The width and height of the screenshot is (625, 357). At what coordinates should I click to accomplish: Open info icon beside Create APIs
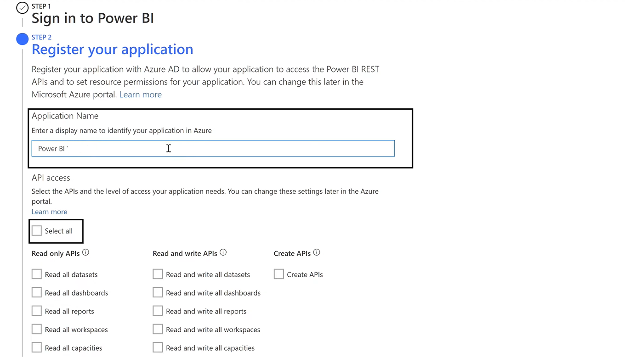coord(317,252)
